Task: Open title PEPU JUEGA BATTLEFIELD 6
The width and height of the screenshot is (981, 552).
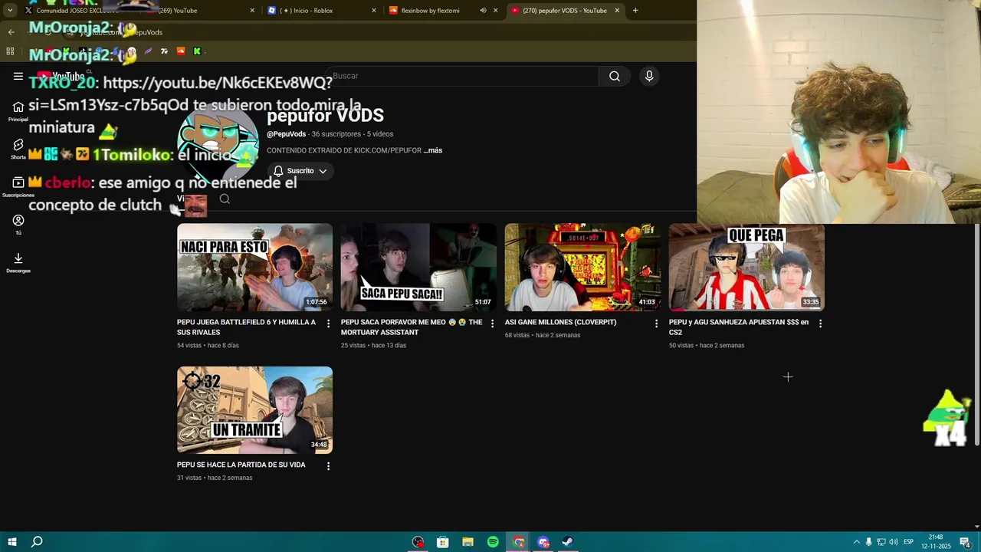Action: pos(246,327)
